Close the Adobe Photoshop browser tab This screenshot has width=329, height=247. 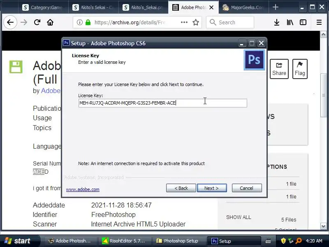(x=211, y=7)
